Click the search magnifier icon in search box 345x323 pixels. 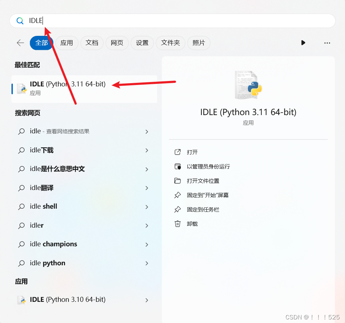[x=20, y=21]
